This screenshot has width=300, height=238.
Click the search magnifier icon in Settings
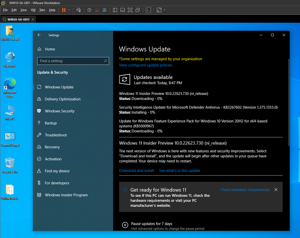pyautogui.click(x=105, y=61)
